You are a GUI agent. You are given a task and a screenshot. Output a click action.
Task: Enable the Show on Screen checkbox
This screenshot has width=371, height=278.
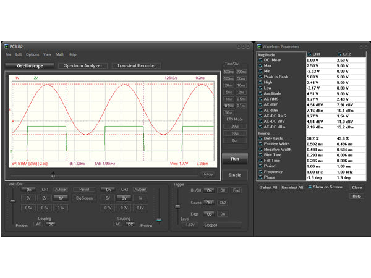click(x=310, y=187)
